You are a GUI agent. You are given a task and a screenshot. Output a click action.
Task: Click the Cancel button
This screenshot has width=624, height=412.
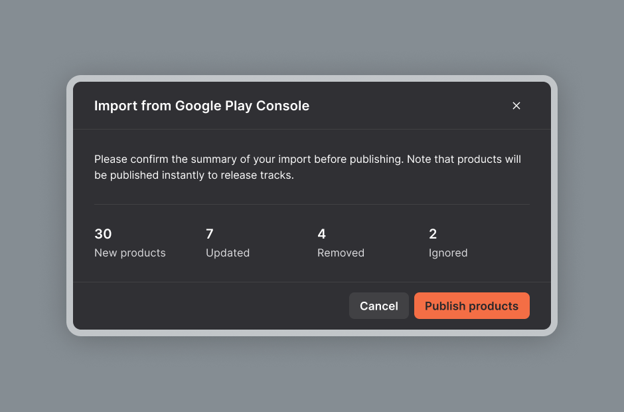(x=379, y=306)
